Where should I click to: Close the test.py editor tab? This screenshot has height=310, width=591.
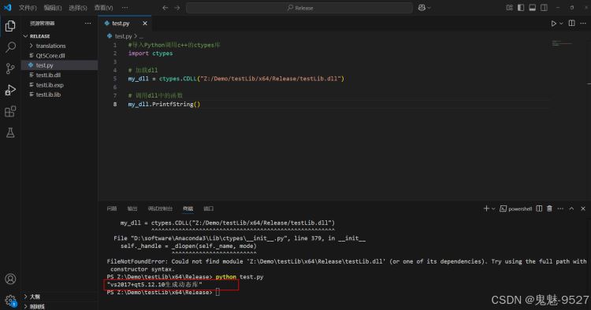(x=145, y=24)
